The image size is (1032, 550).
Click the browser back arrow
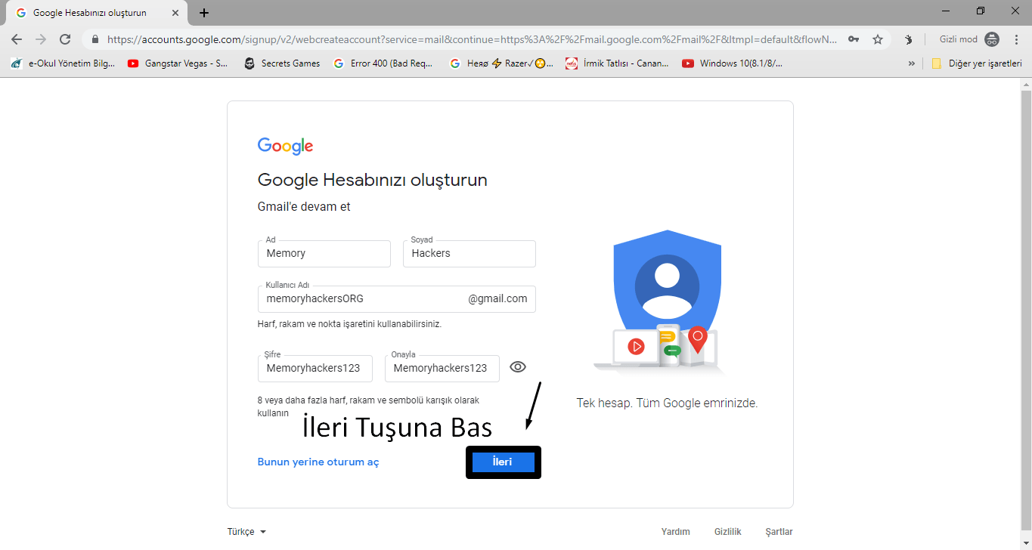coord(17,39)
